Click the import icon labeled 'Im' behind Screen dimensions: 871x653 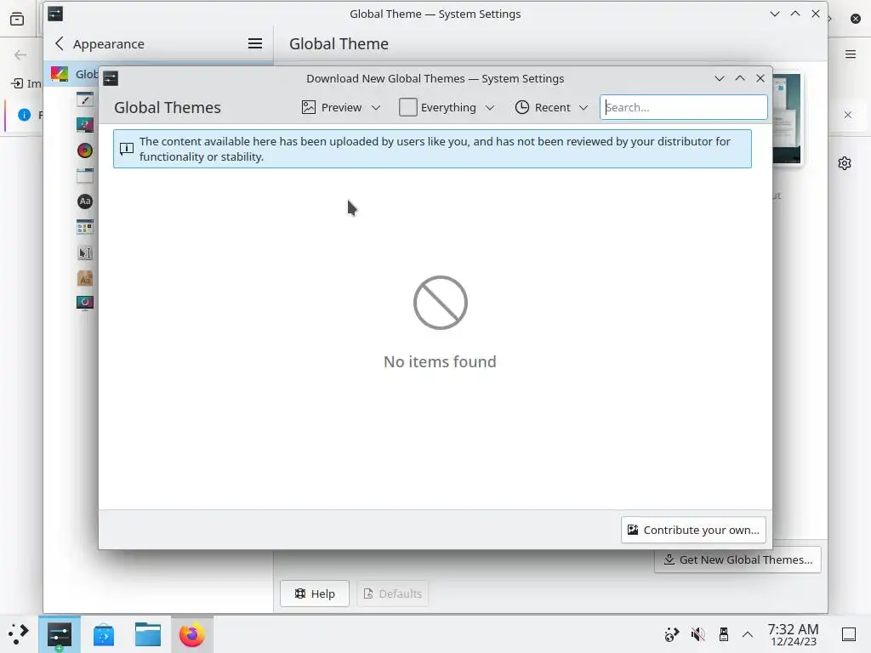[x=17, y=83]
